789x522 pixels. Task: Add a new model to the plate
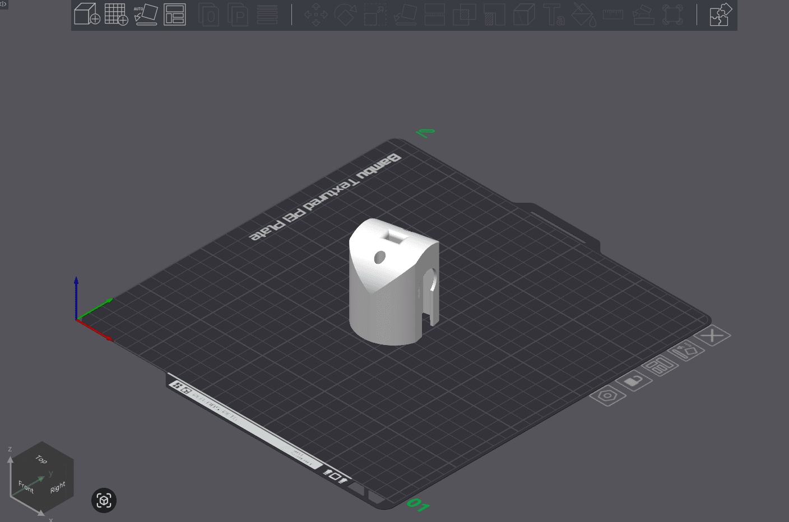(x=87, y=15)
